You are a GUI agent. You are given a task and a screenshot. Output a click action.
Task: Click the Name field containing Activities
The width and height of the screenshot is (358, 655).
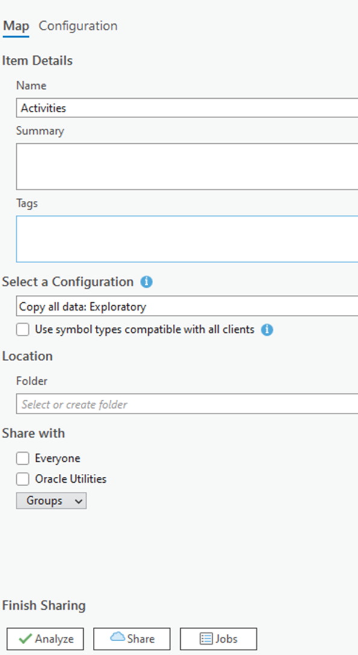click(187, 108)
